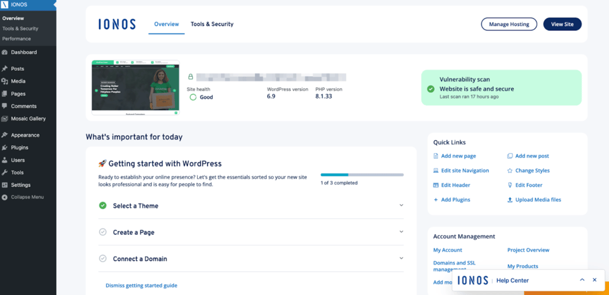This screenshot has width=609, height=295.
Task: Click the getting started progress bar
Action: click(362, 175)
